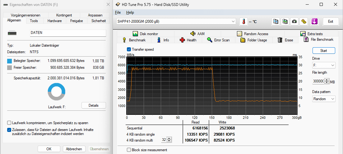Screen dimensions: 343x154
Task: Click the gray Freier Speicher color swatch
Action: [9, 68]
